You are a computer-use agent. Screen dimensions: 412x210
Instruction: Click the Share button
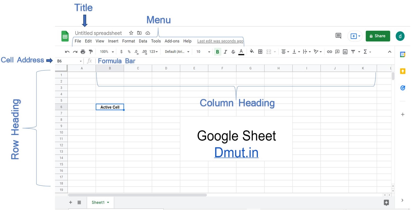click(378, 36)
